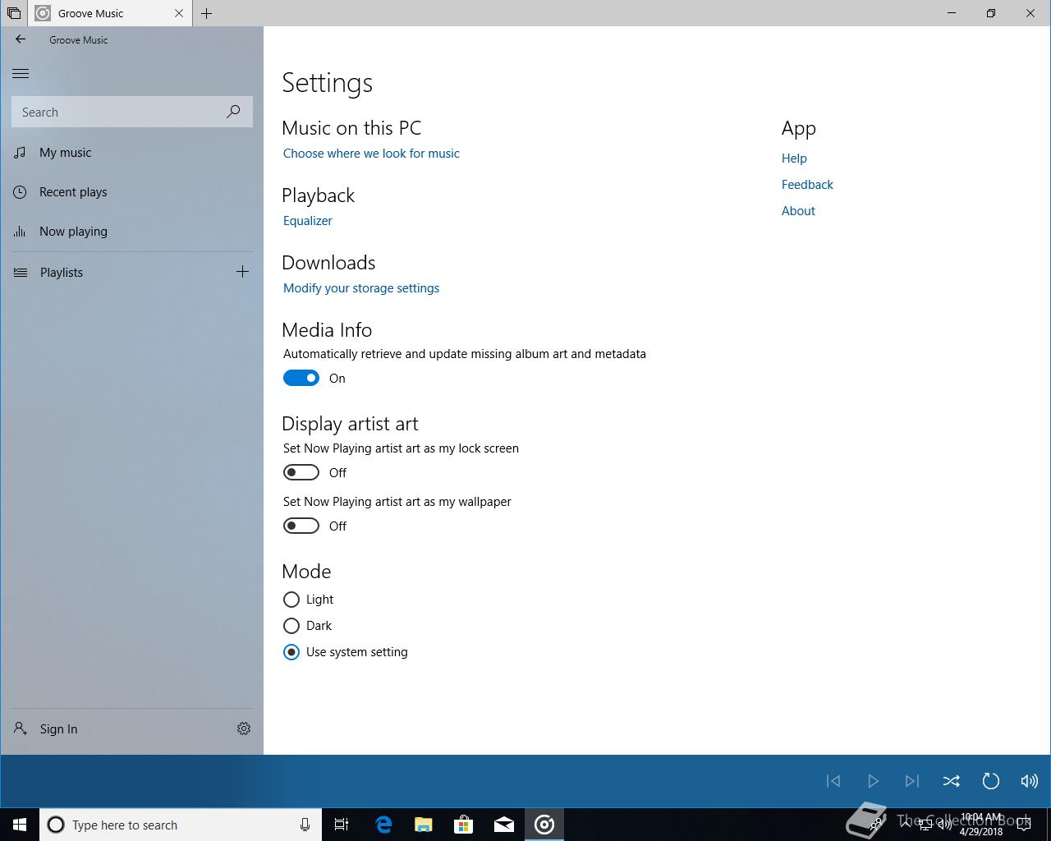Enable artist art as wallpaper

(x=301, y=526)
